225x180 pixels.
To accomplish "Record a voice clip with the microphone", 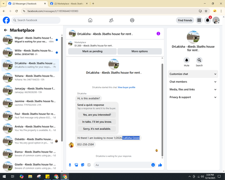I will (70, 165).
